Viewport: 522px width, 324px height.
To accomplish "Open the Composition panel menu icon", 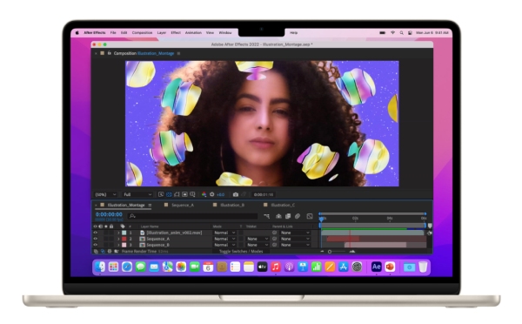I will 178,53.
